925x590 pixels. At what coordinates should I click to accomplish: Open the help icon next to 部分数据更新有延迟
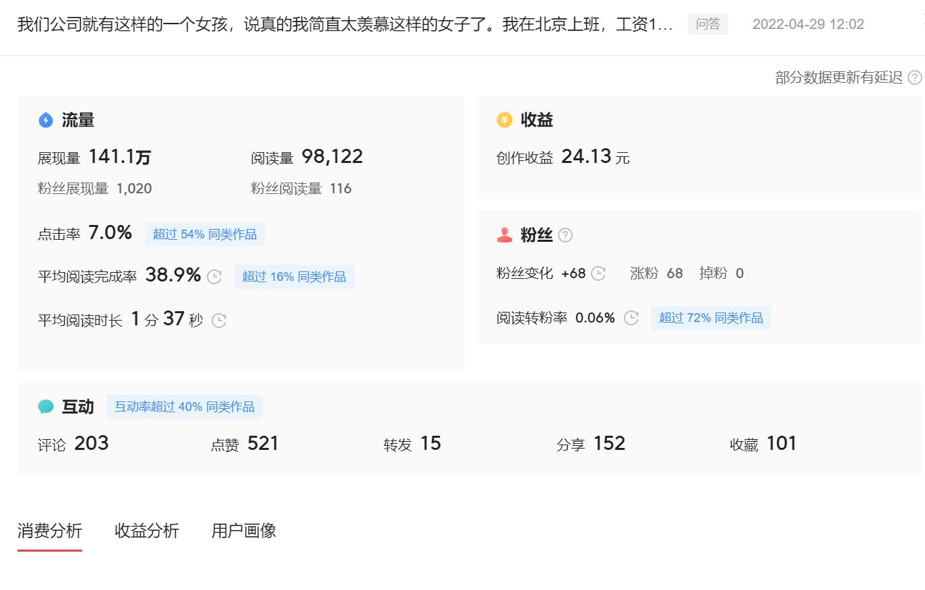pyautogui.click(x=915, y=77)
